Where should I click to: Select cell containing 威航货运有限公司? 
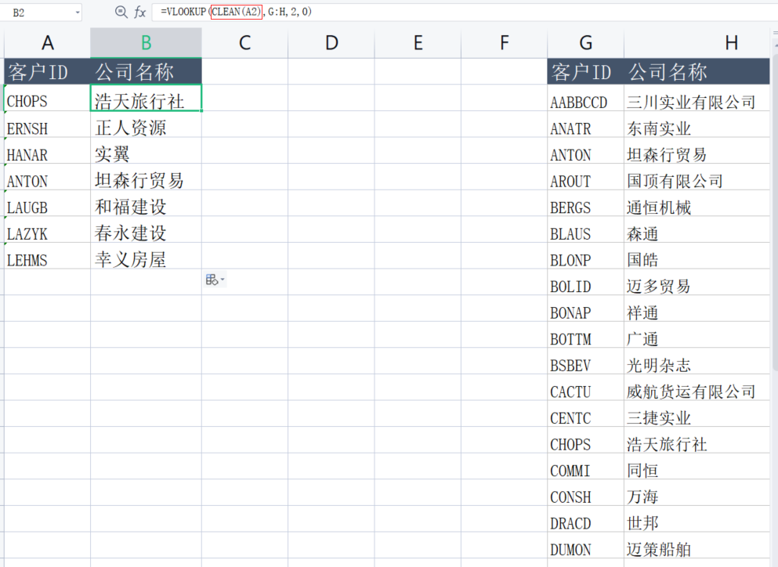click(697, 387)
